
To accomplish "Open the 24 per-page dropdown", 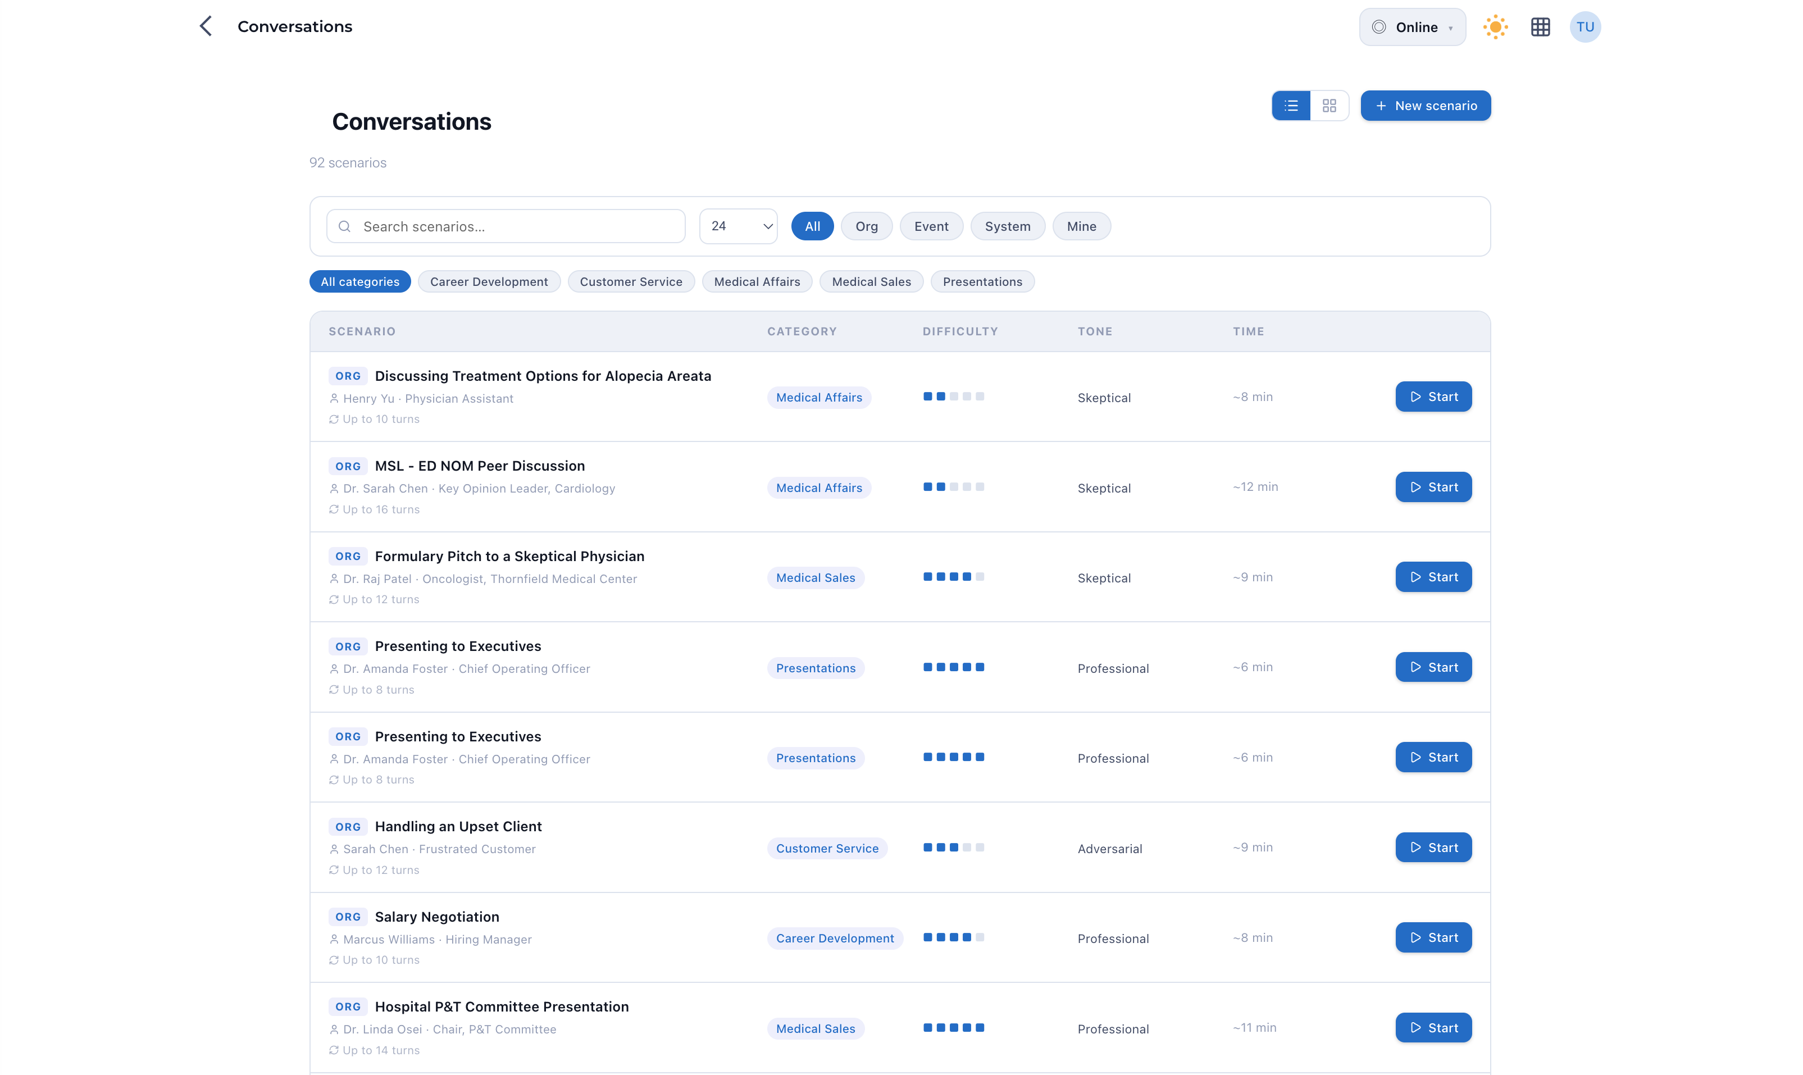I will [x=737, y=226].
